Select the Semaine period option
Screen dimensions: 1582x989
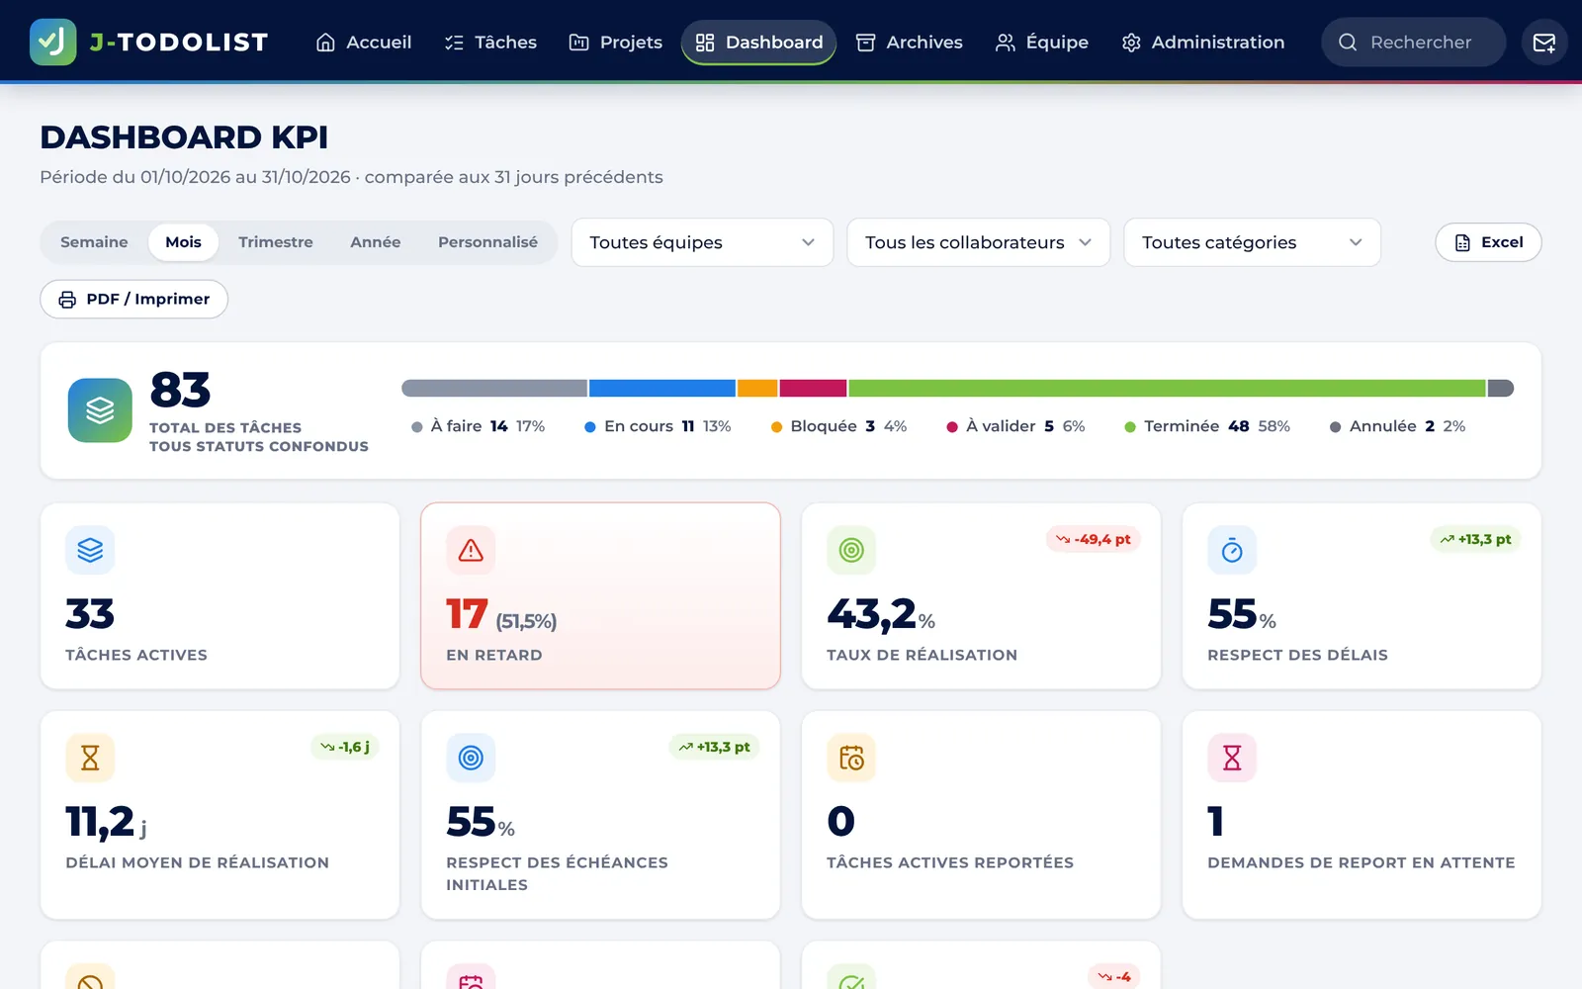click(94, 242)
